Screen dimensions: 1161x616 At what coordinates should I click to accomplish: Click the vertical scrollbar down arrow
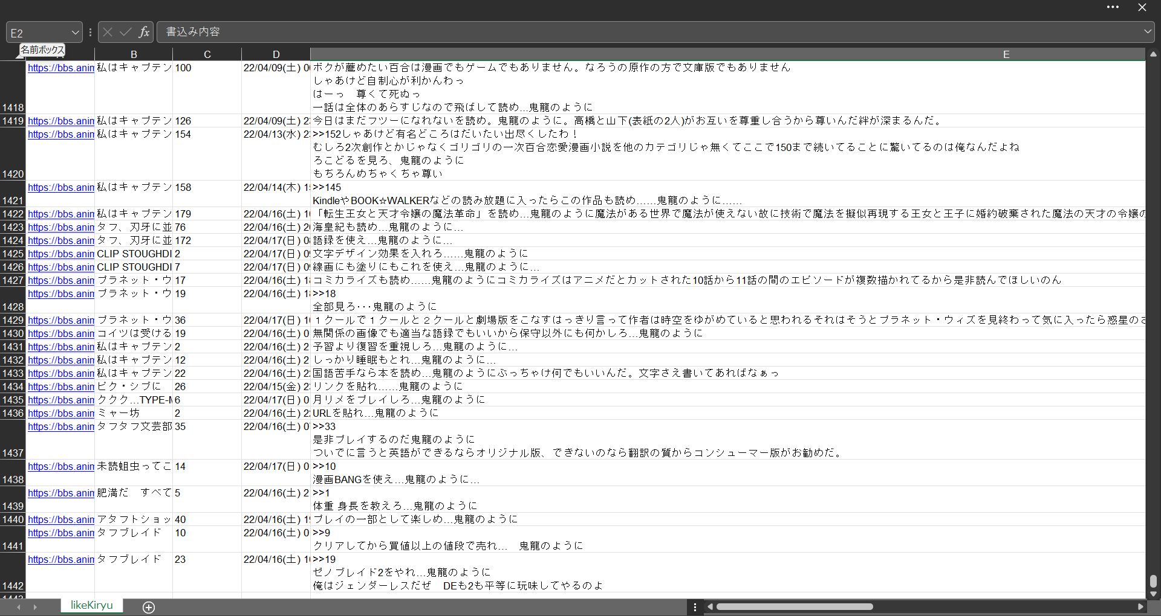coord(1153,594)
